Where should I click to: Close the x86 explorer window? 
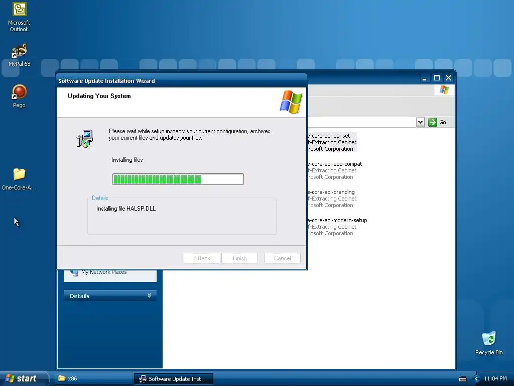point(448,78)
